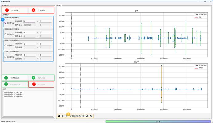
Task: Select the pan/move cross-arrow tool
Action: coord(83,116)
